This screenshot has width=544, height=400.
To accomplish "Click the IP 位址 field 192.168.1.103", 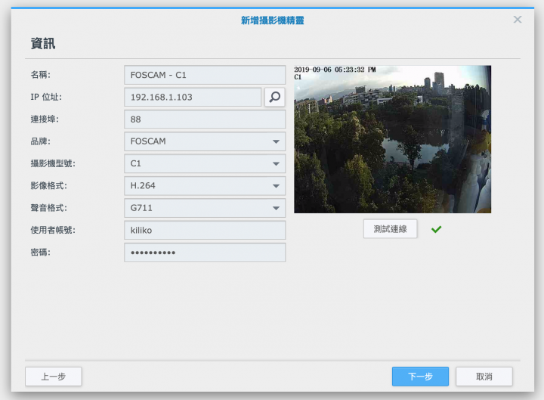I will point(193,97).
